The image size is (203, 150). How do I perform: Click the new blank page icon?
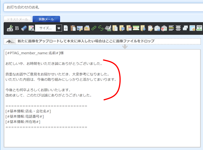point(66,28)
